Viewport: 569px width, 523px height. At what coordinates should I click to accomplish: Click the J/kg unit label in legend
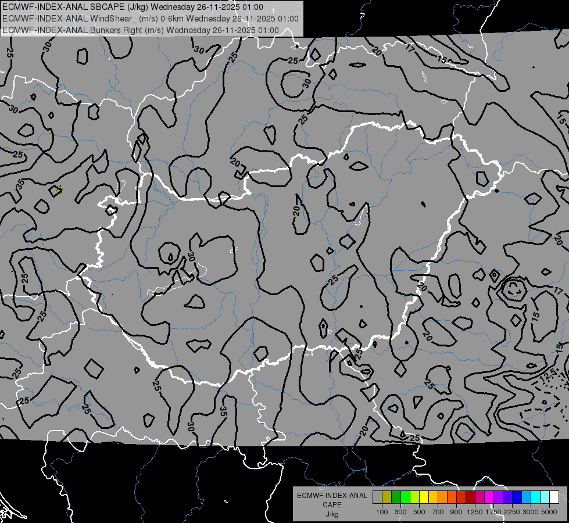tap(332, 514)
